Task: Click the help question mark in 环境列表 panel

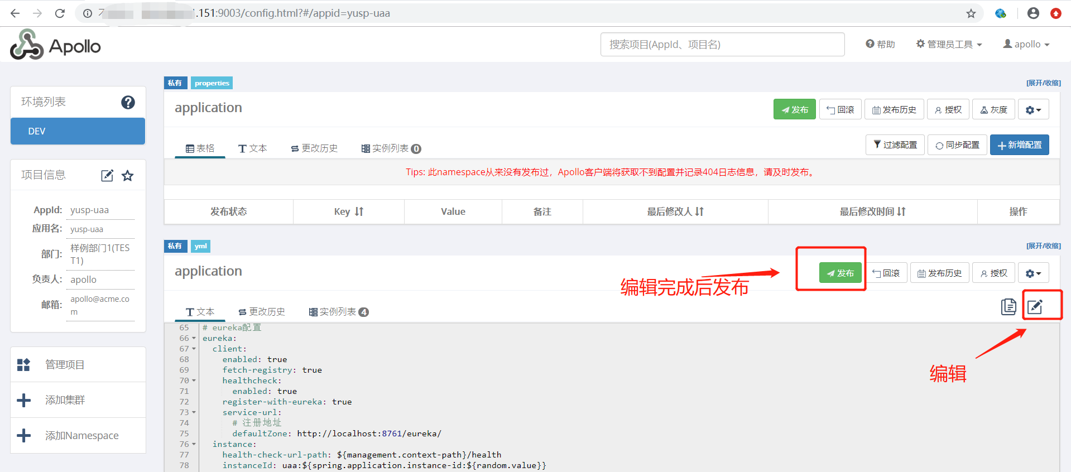Action: (128, 102)
